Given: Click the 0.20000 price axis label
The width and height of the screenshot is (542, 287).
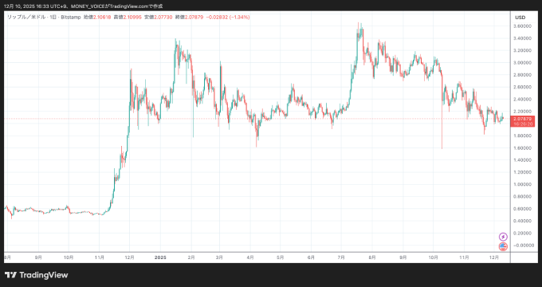Looking at the screenshot, I should click(522, 233).
